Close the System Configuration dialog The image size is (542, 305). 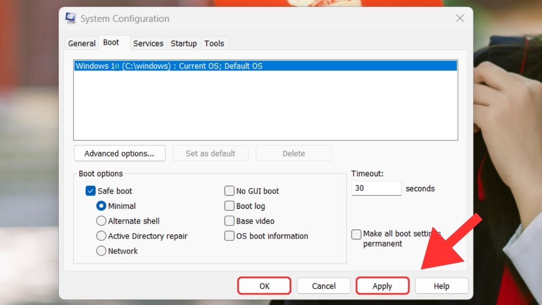click(x=460, y=19)
